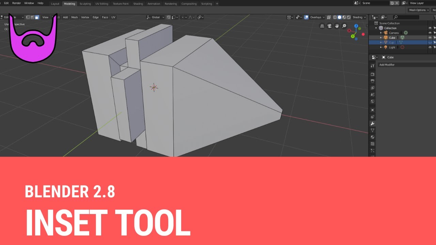Click the new scene icon
Image resolution: width=436 pixels, height=245 pixels.
pyautogui.click(x=392, y=3)
